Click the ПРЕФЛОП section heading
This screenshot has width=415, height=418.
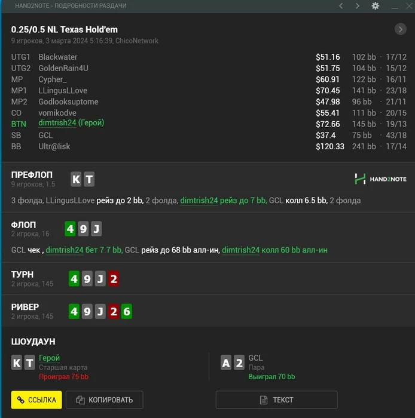click(x=32, y=175)
